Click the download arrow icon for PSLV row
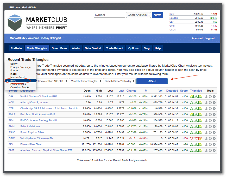Viewport: 227px width, 178px height. [214, 132]
